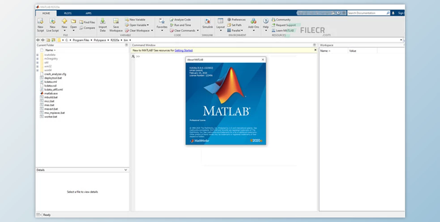Dismiss the New to MATLAB banner

pyautogui.click(x=315, y=50)
